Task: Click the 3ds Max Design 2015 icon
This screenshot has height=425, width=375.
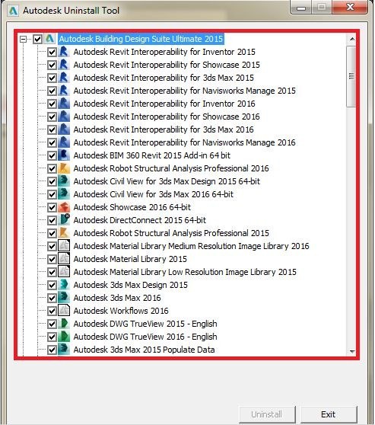Action: point(64,285)
